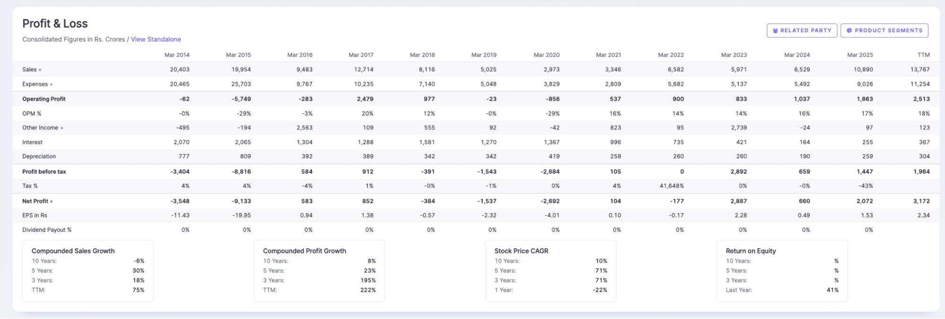
Task: Expand the Net Profit breakdown
Action: coord(51,201)
